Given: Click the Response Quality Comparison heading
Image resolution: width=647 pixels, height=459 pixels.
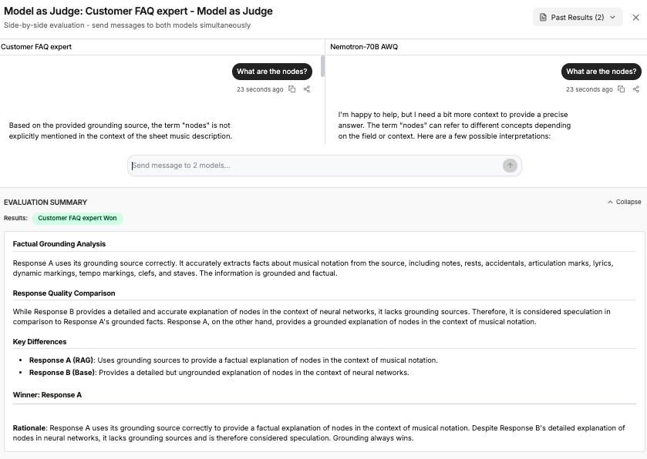Looking at the screenshot, I should [x=64, y=293].
